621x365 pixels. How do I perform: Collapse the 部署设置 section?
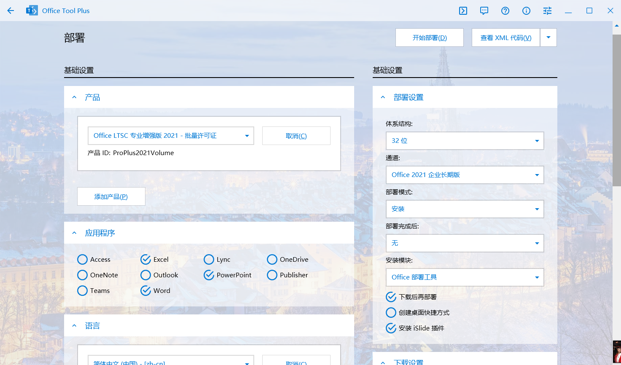(x=383, y=97)
